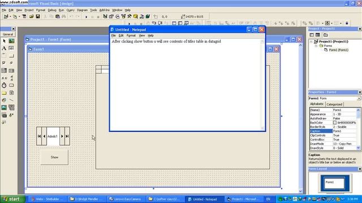362x203 pixels.
Task: Click the Project Explorer toolbar icon
Action: [x=105, y=16]
